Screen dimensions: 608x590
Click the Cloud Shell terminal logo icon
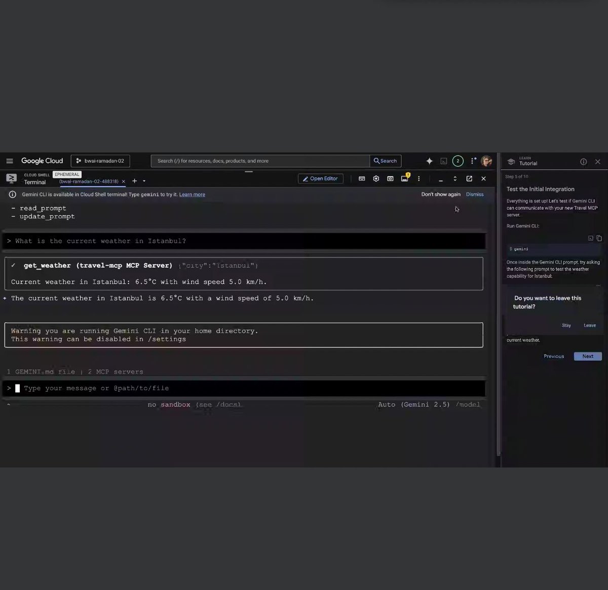coord(11,178)
